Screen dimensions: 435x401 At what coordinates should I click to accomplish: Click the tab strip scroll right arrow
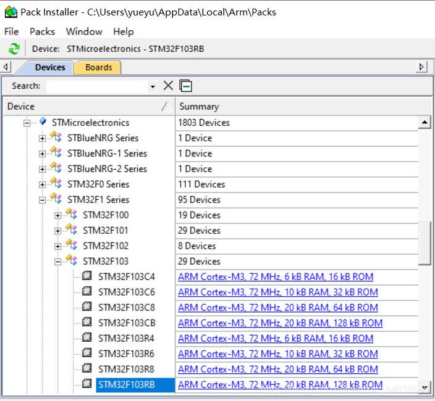[x=421, y=67]
